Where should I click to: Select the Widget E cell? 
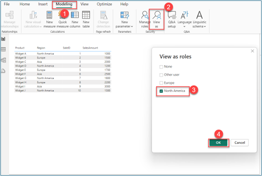coord(21,70)
